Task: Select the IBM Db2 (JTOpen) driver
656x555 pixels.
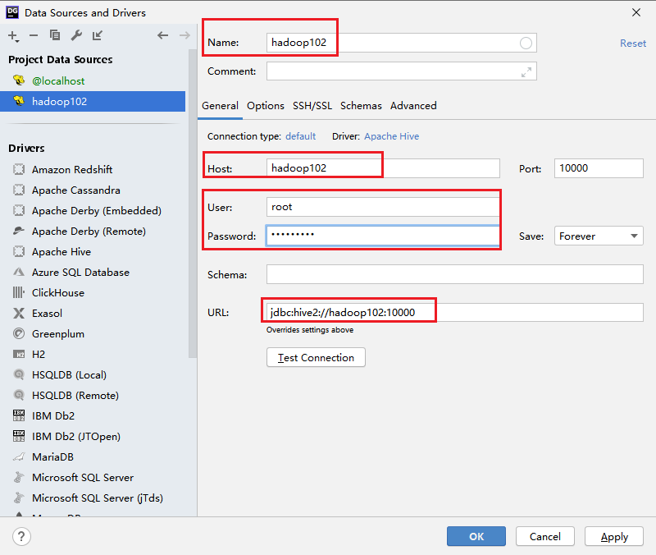Action: click(93, 437)
